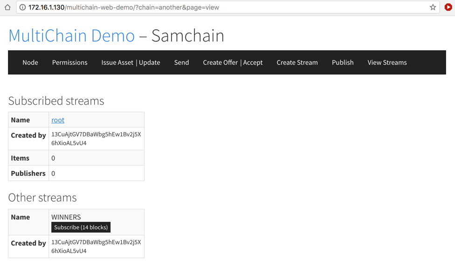Image resolution: width=455 pixels, height=268 pixels.
Task: Click the Name label in the WINNERS stream table
Action: pos(21,217)
